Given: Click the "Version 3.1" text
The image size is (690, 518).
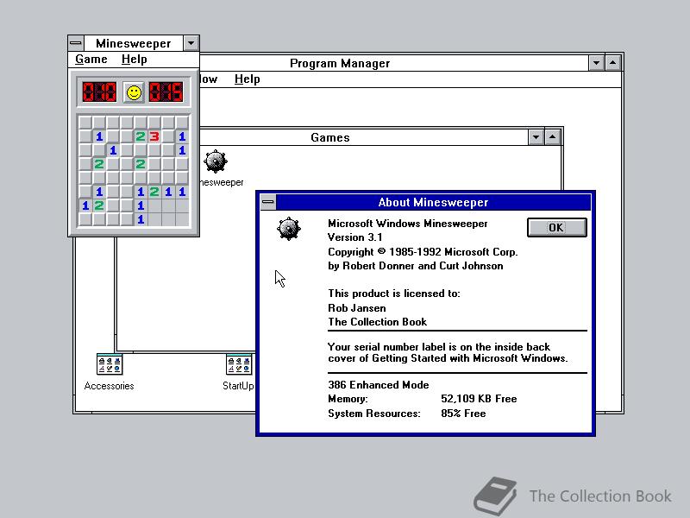Looking at the screenshot, I should [x=355, y=237].
